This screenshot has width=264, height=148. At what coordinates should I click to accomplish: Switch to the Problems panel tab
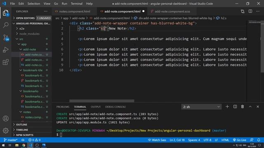(63, 107)
